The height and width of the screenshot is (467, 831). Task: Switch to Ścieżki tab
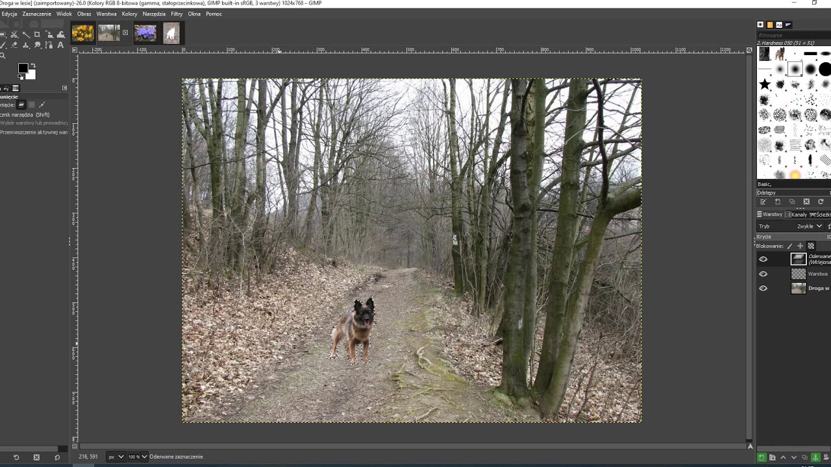click(x=821, y=214)
